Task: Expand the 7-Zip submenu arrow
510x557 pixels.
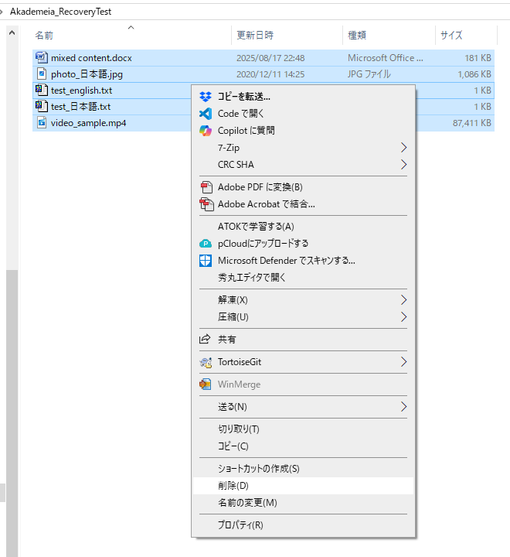Action: coord(403,148)
